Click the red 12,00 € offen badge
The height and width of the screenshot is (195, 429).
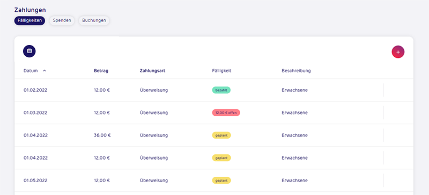(226, 112)
